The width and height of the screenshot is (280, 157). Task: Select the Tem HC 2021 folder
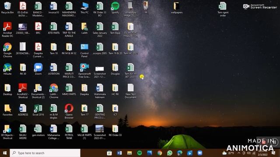(x=130, y=48)
